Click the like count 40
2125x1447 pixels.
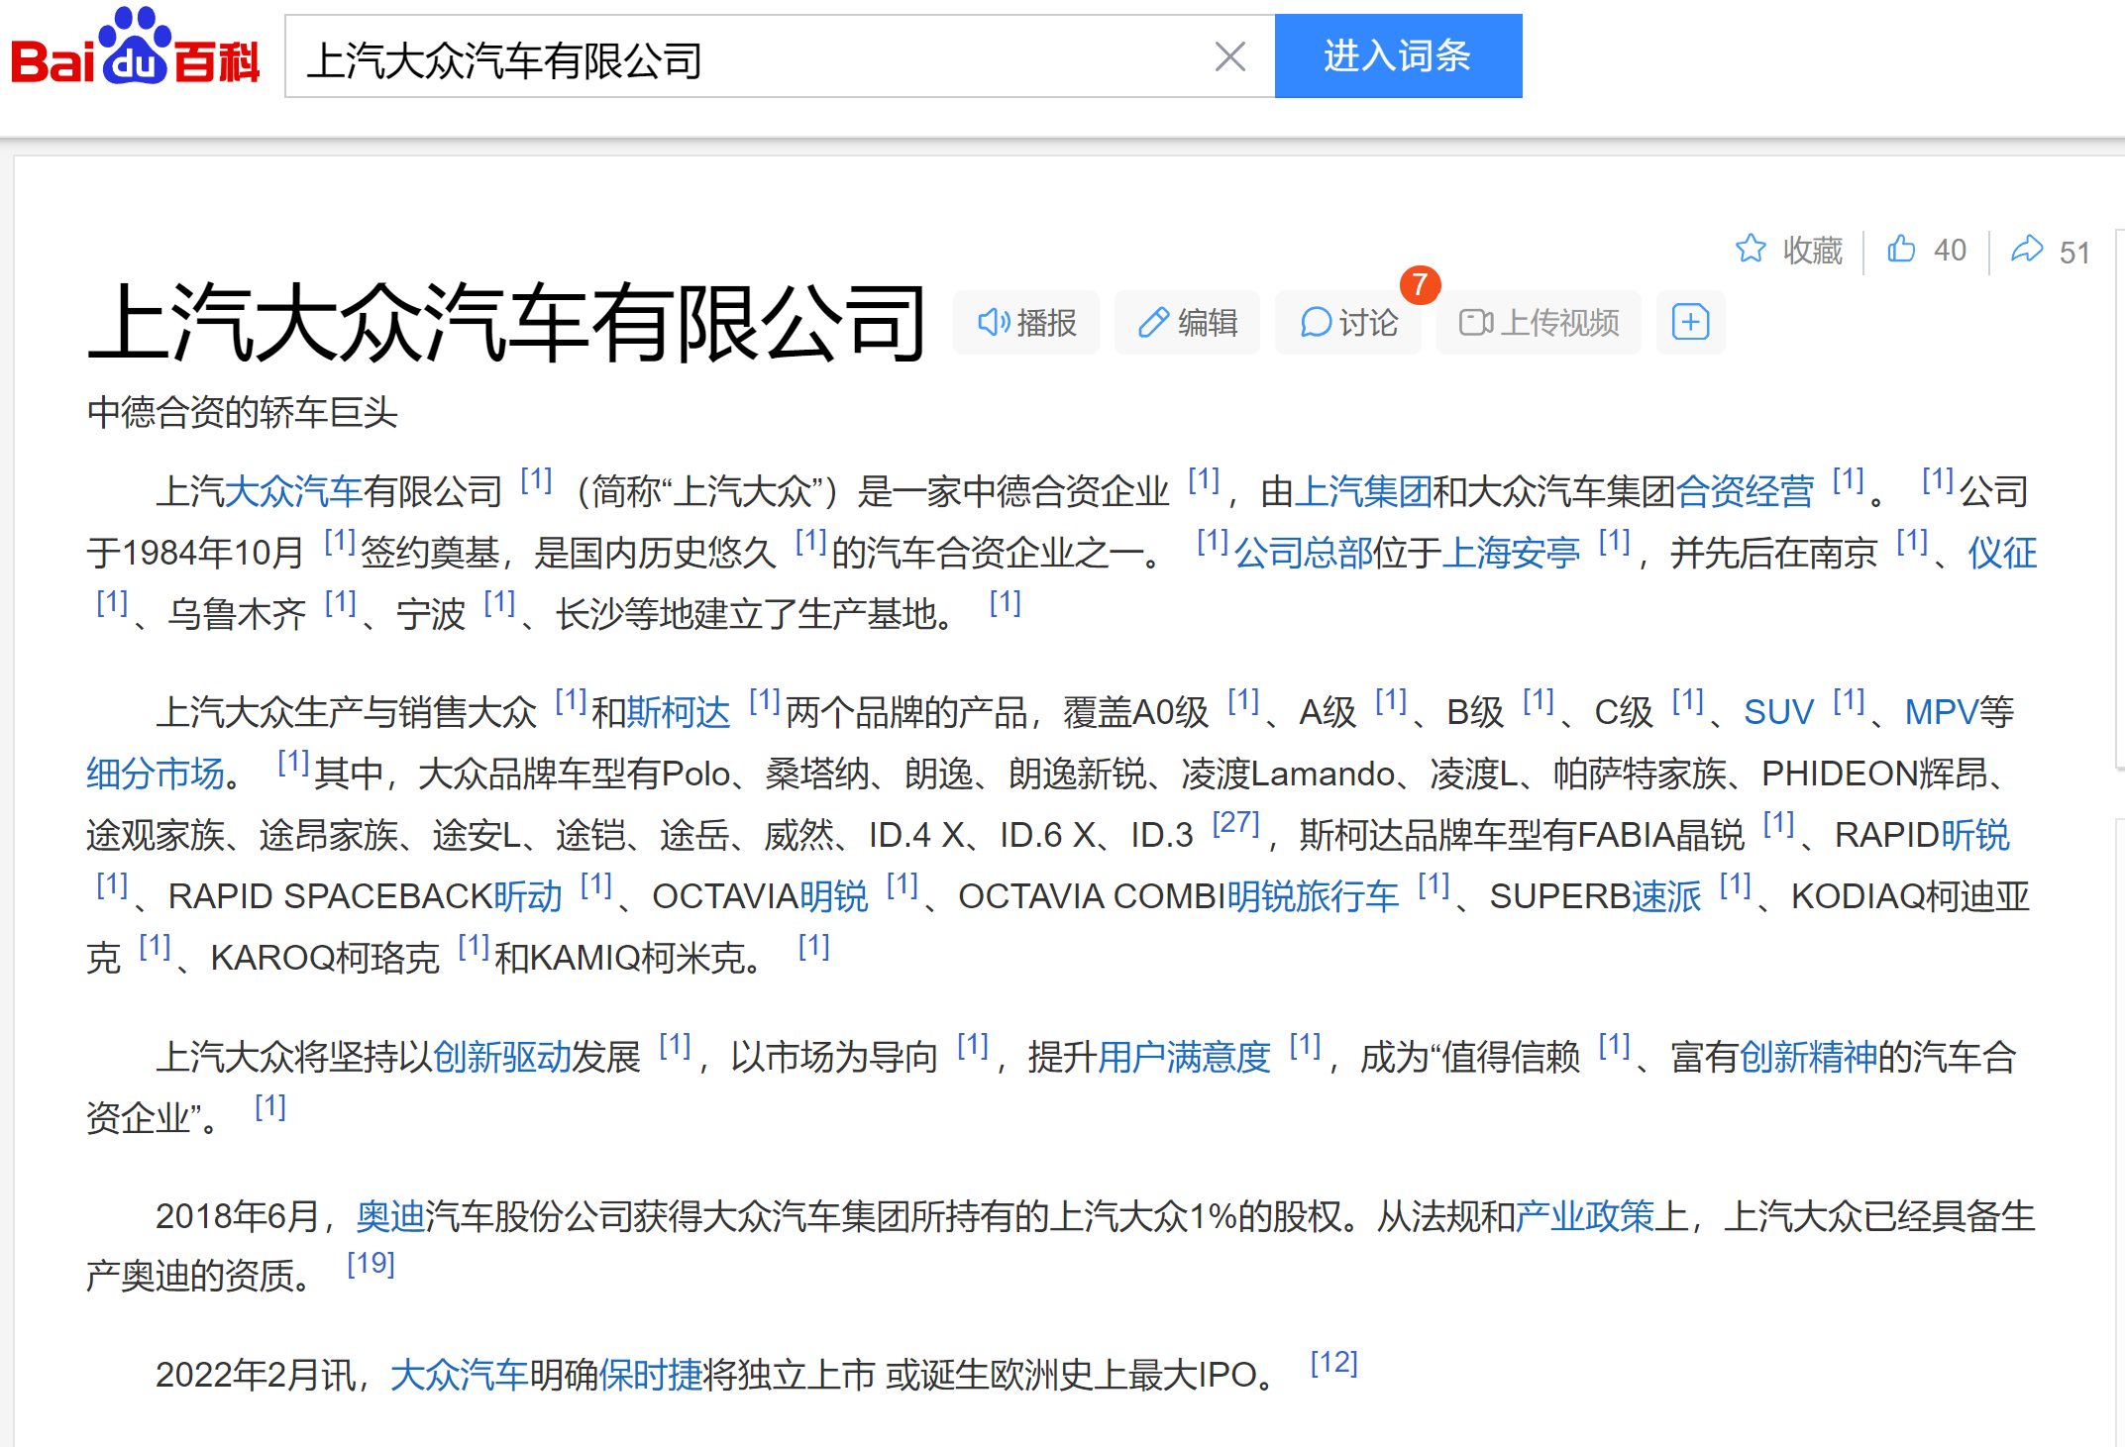click(1950, 250)
